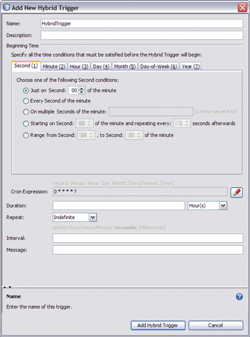Click the Just on Second spinner

tap(77, 90)
